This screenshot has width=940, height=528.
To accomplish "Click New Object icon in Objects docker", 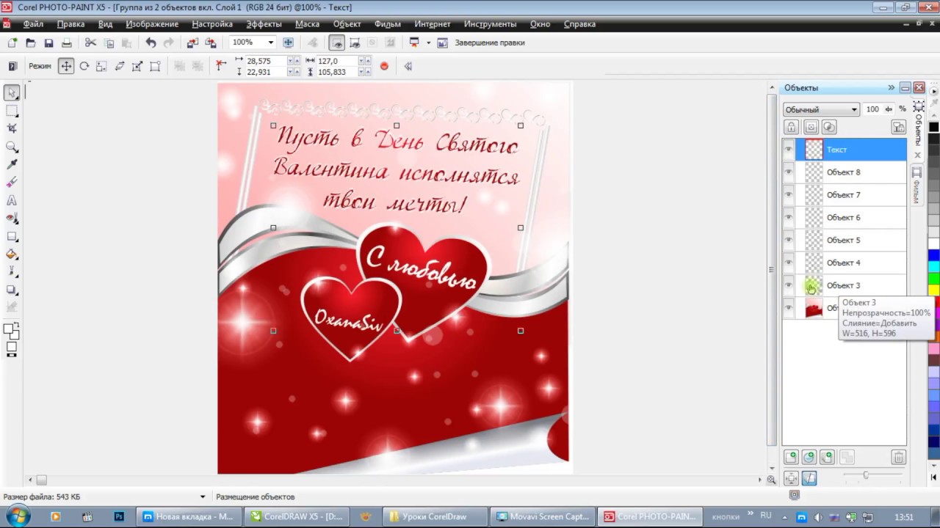I will [x=791, y=457].
